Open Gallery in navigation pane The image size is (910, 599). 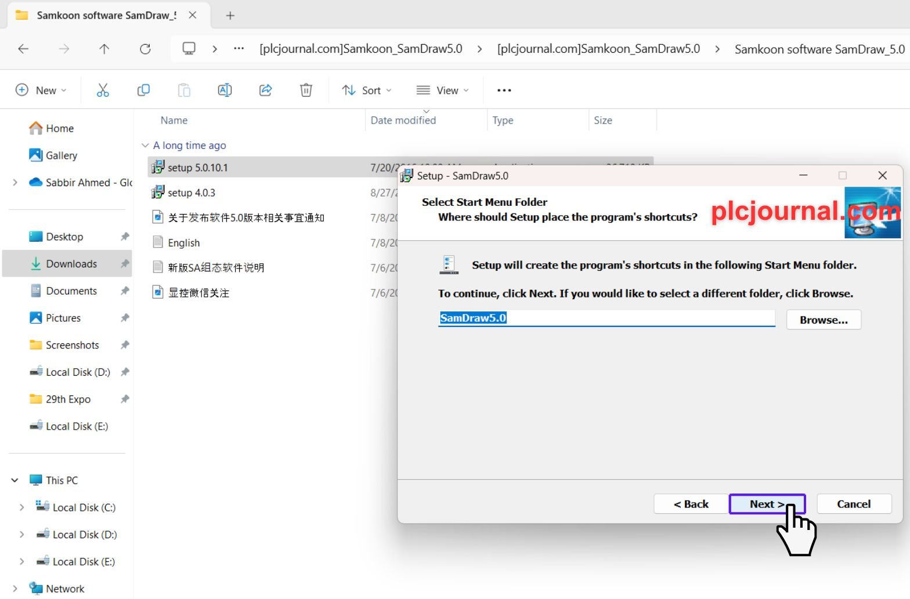pyautogui.click(x=62, y=155)
